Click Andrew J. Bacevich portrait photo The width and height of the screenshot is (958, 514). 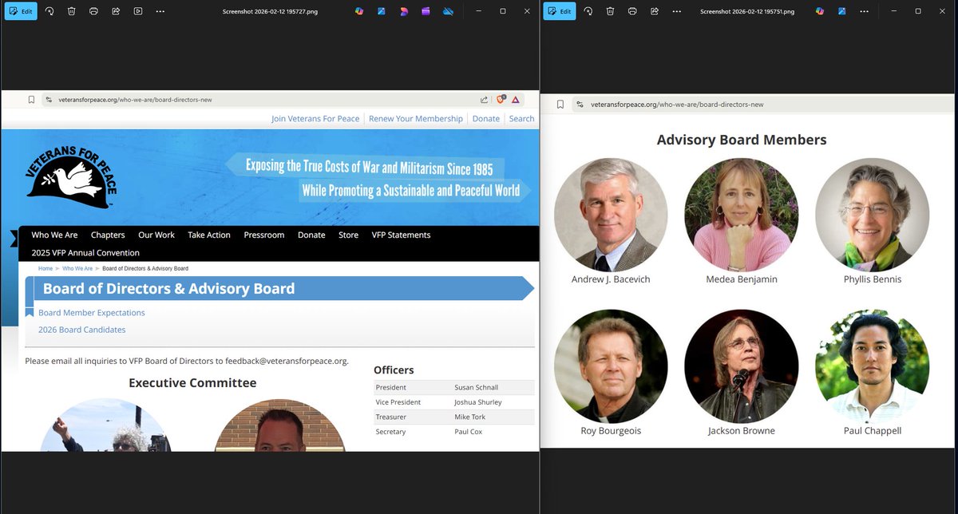pyautogui.click(x=611, y=215)
